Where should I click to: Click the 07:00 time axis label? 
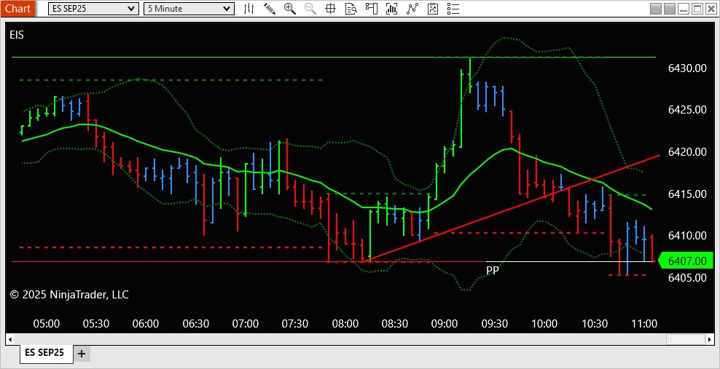pos(245,324)
